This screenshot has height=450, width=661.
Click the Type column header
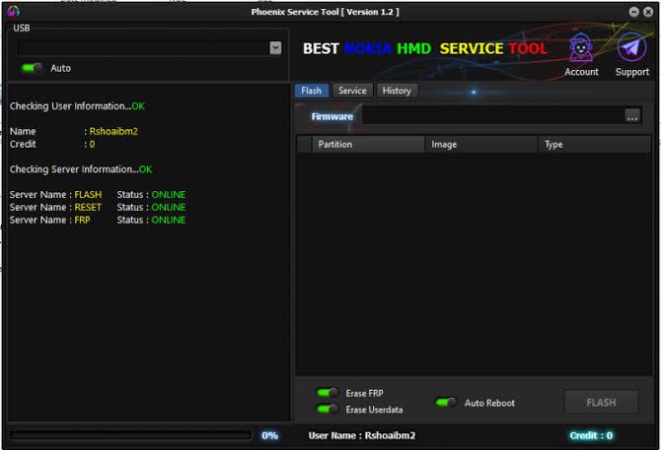pyautogui.click(x=594, y=144)
